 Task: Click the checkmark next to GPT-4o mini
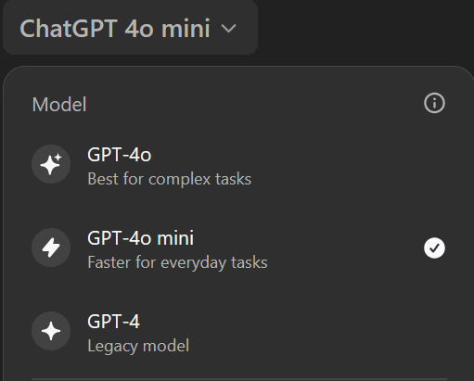pos(434,248)
